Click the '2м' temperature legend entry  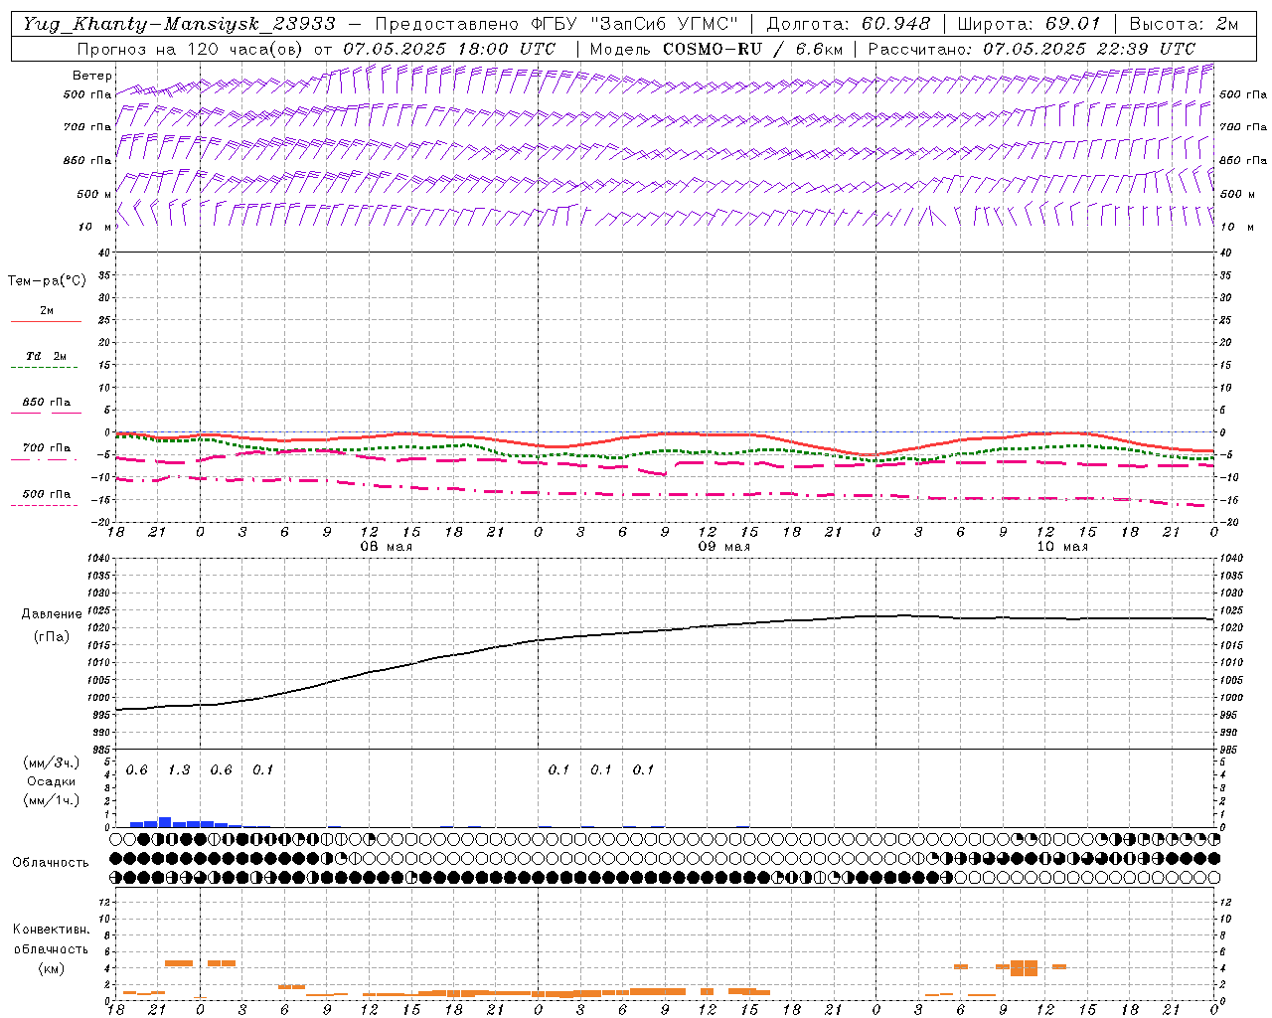(x=47, y=311)
